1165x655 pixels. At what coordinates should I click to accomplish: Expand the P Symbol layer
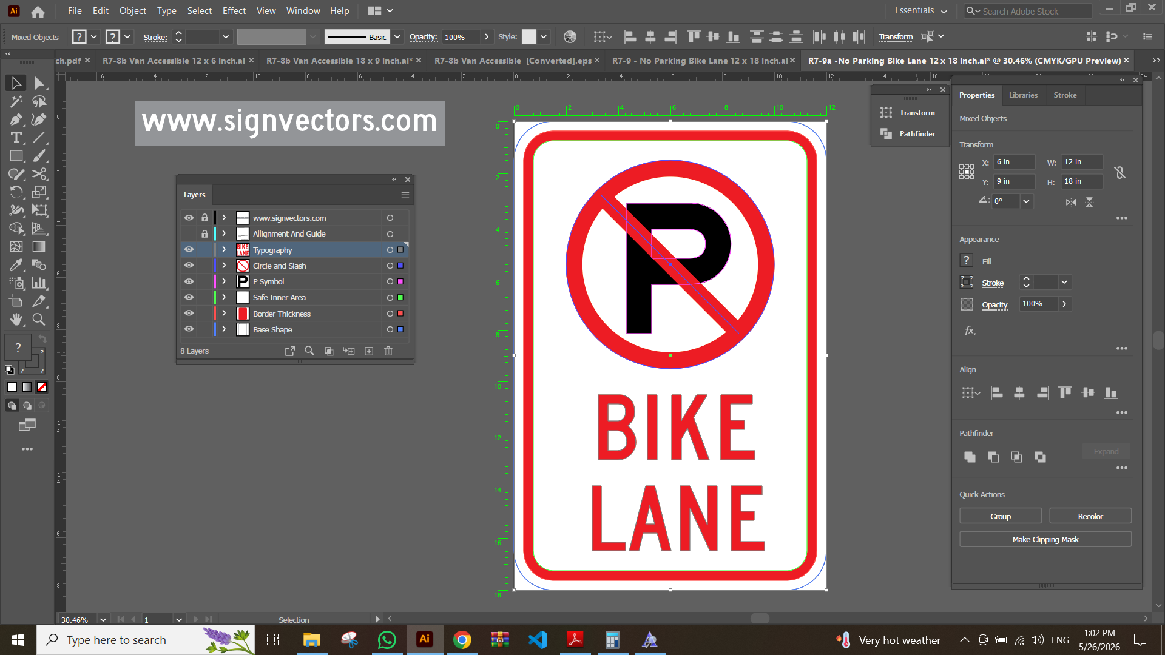(x=224, y=281)
